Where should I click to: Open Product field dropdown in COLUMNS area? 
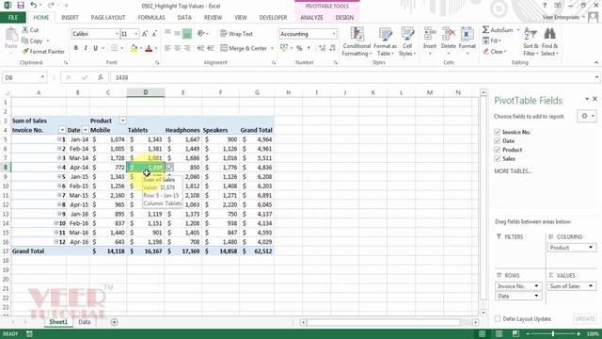[591, 248]
